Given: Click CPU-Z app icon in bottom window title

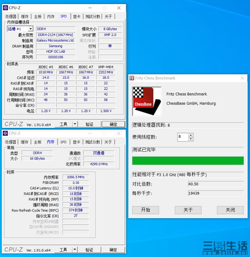Looking at the screenshot, I should 5,133.
